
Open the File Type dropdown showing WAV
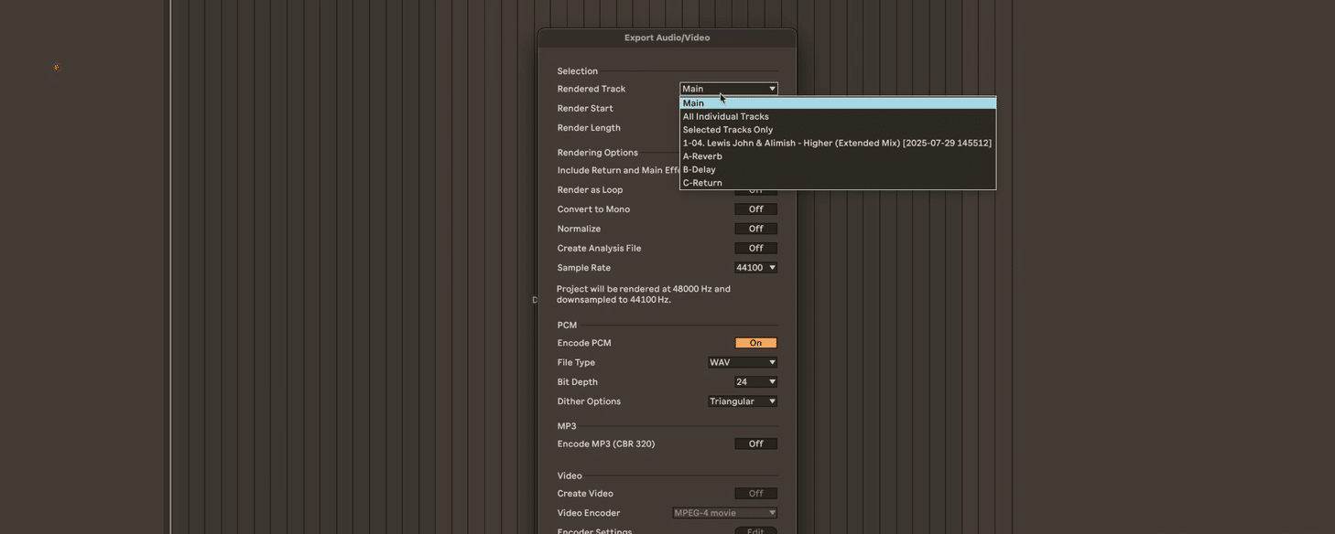[x=742, y=361]
